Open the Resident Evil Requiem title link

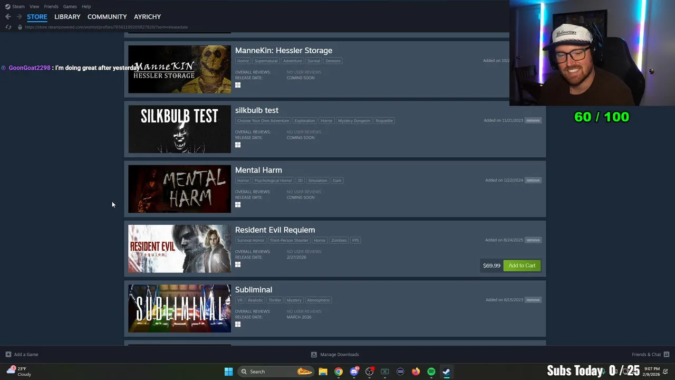[275, 230]
